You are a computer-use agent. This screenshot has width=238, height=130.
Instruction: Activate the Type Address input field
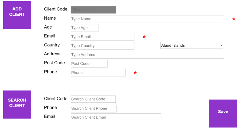147,55
